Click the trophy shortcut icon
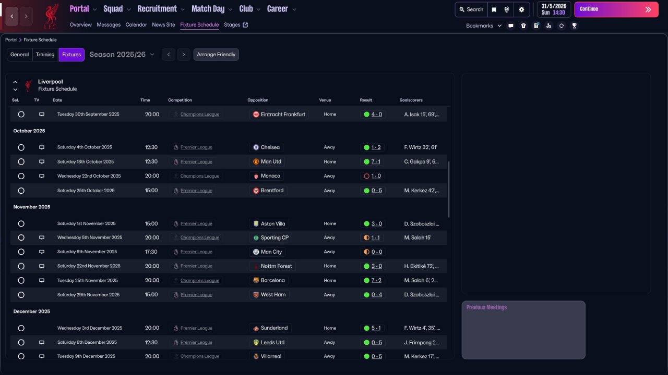Image resolution: width=668 pixels, height=375 pixels. coord(574,26)
